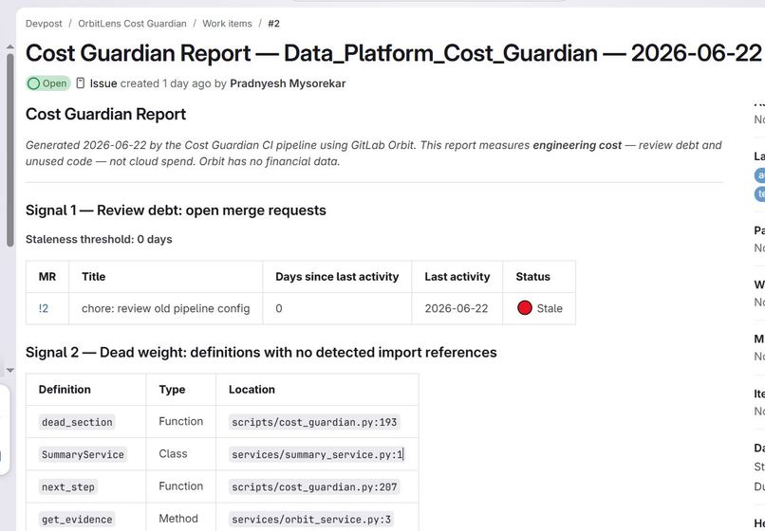
Task: Select the 2026-06-22 last activity cell
Action: click(x=457, y=308)
